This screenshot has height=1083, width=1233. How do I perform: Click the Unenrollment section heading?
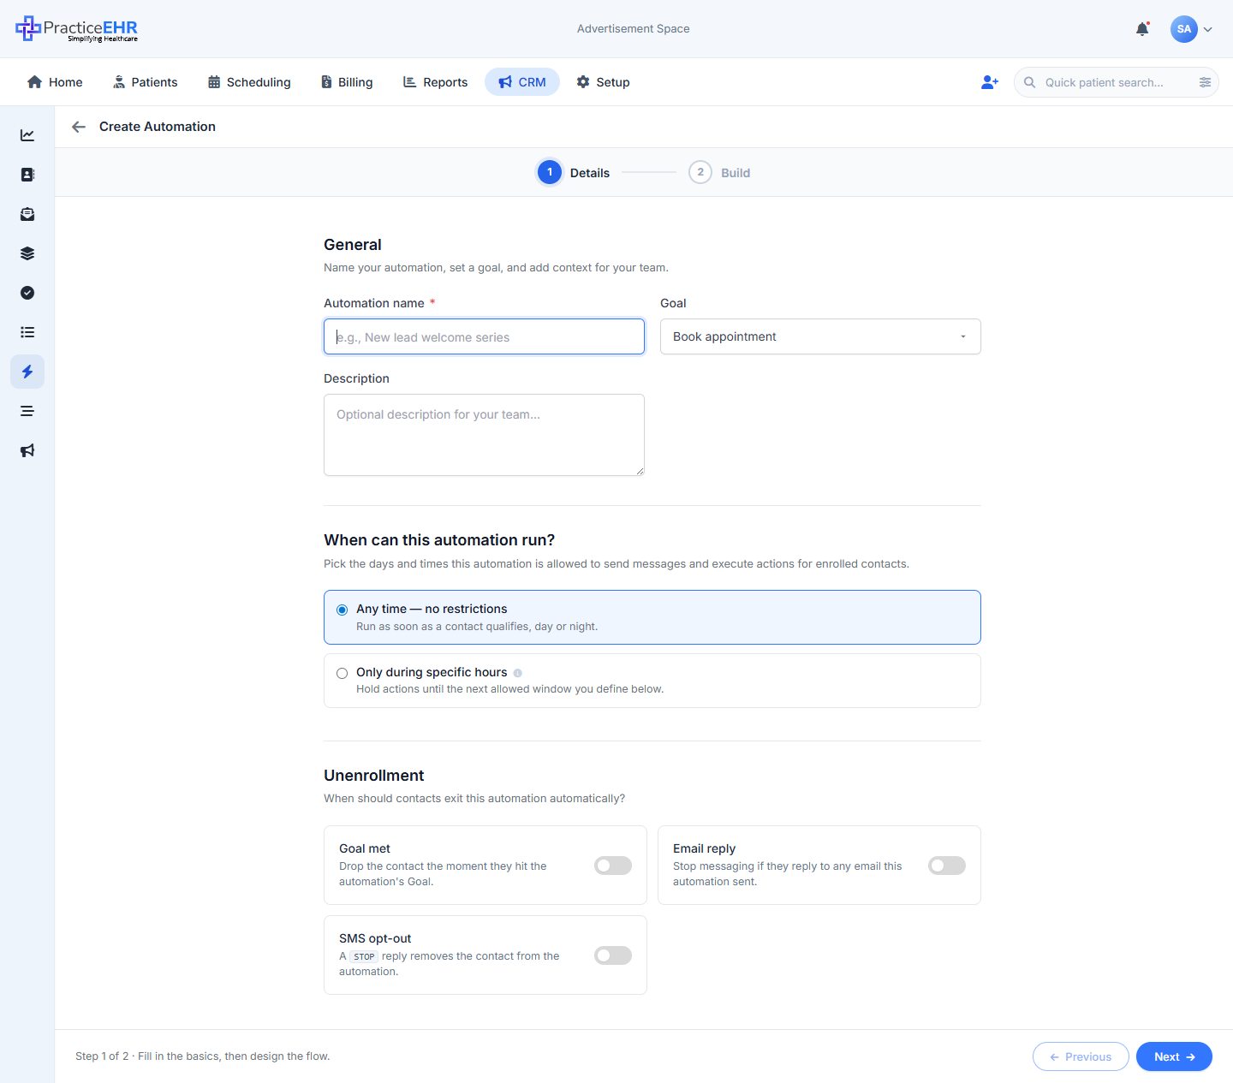pyautogui.click(x=374, y=776)
